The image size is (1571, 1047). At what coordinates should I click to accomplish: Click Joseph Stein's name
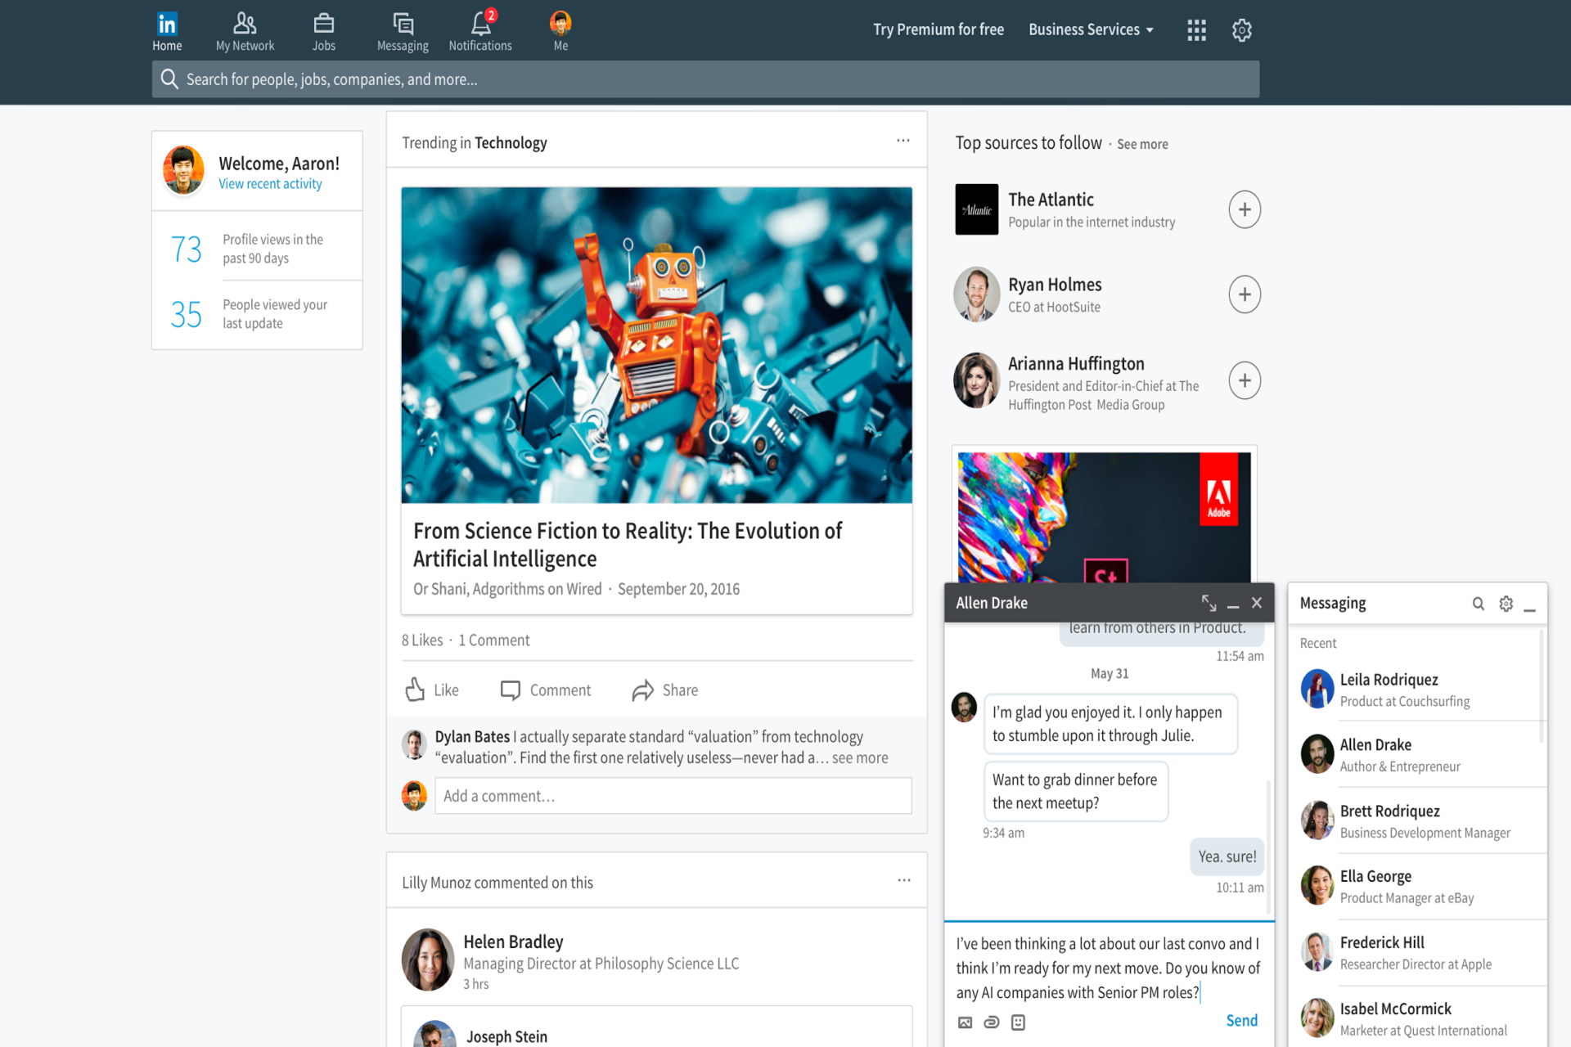pos(506,1036)
